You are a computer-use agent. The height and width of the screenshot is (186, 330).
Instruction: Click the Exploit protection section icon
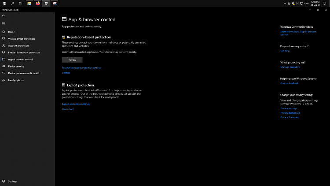coord(63,85)
